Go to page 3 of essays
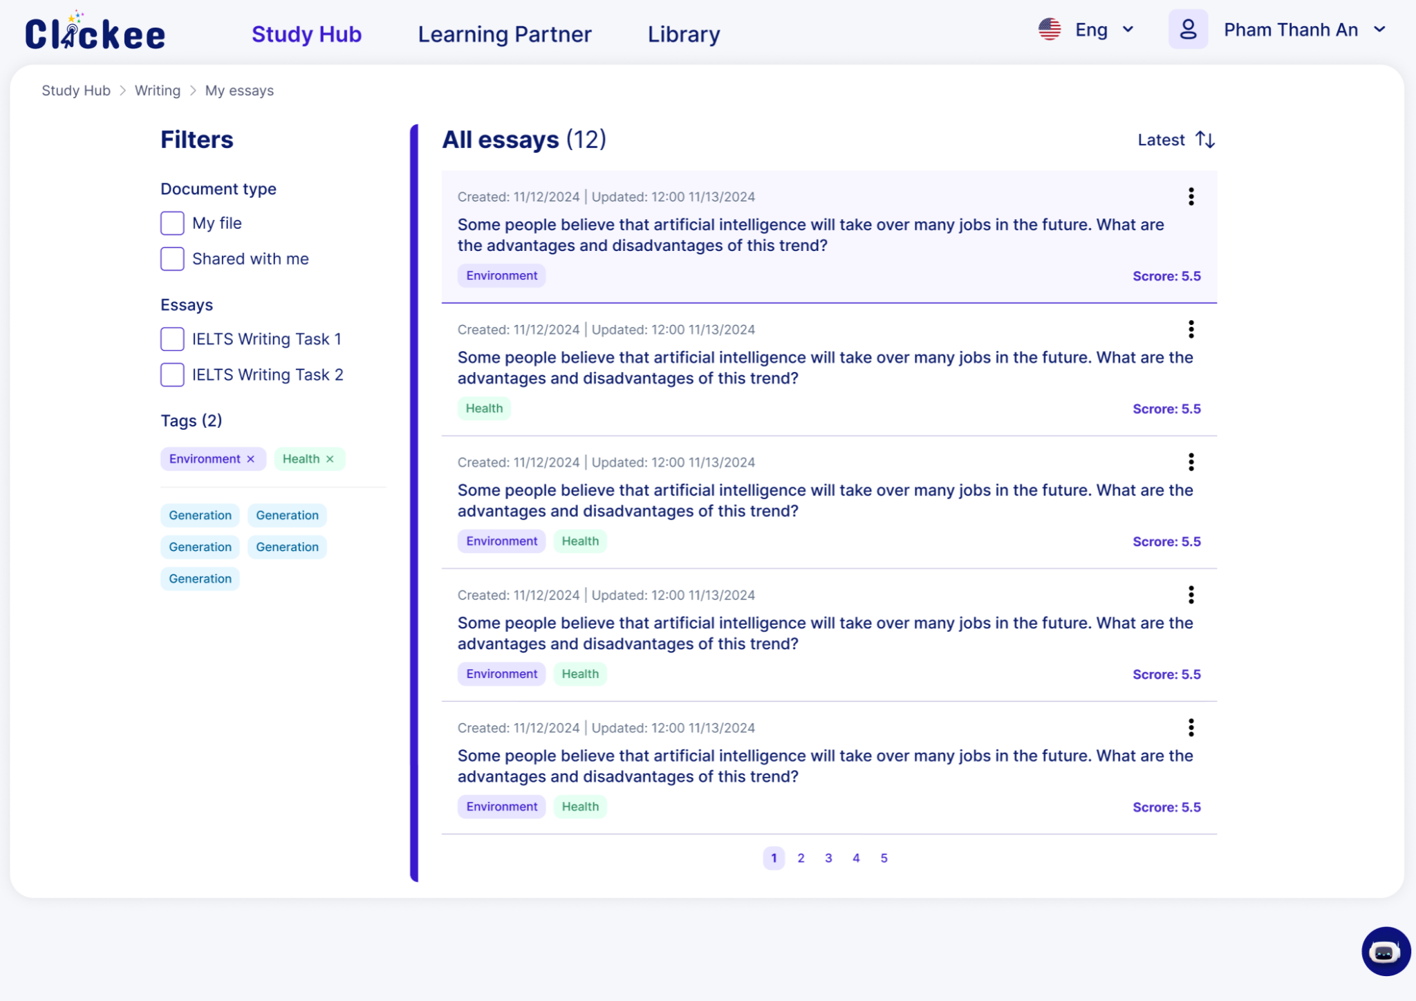 (828, 858)
